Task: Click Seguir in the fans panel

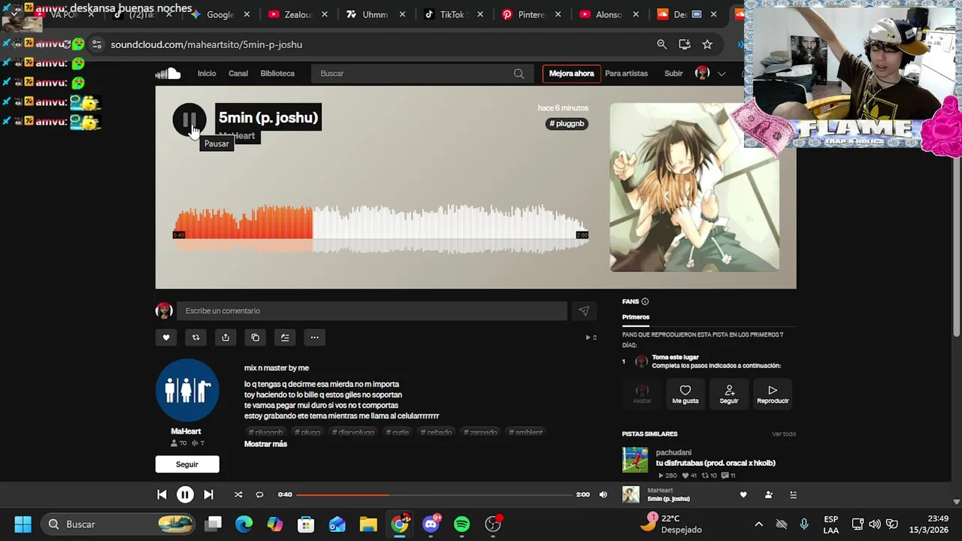Action: coord(729,394)
